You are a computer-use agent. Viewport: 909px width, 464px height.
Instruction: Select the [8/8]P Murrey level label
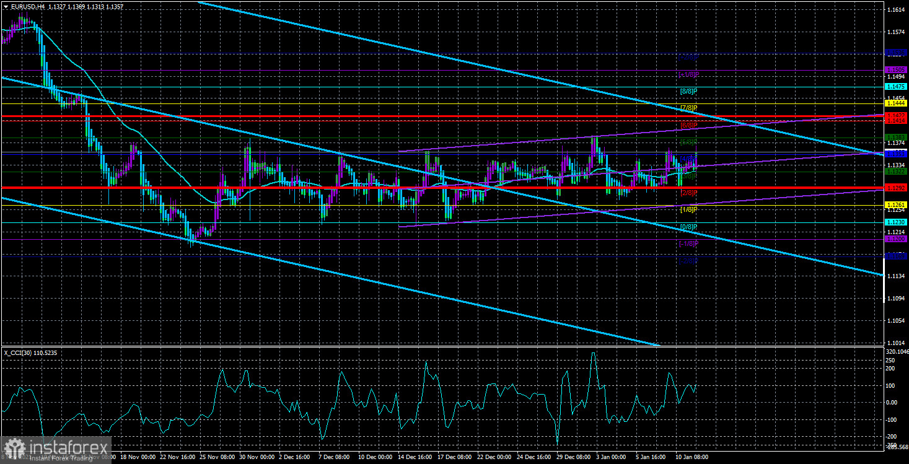click(x=689, y=91)
